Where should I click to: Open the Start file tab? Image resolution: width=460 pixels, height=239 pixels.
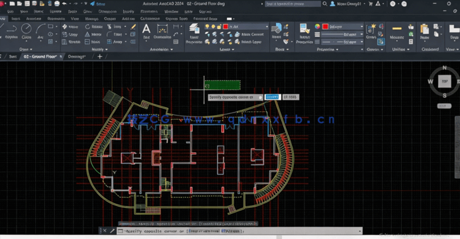click(x=13, y=56)
